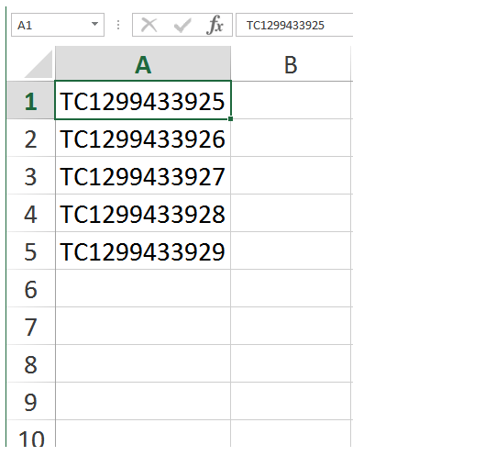
Task: Click the formula bar text TC1299433925
Action: click(285, 26)
